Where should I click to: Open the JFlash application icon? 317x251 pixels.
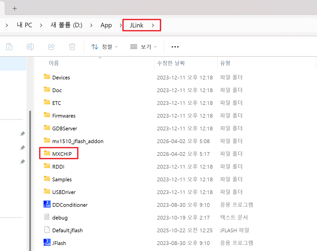pos(47,243)
